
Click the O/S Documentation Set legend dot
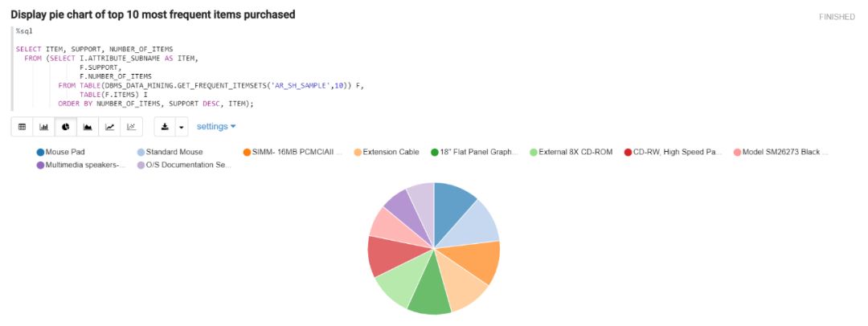pos(141,165)
